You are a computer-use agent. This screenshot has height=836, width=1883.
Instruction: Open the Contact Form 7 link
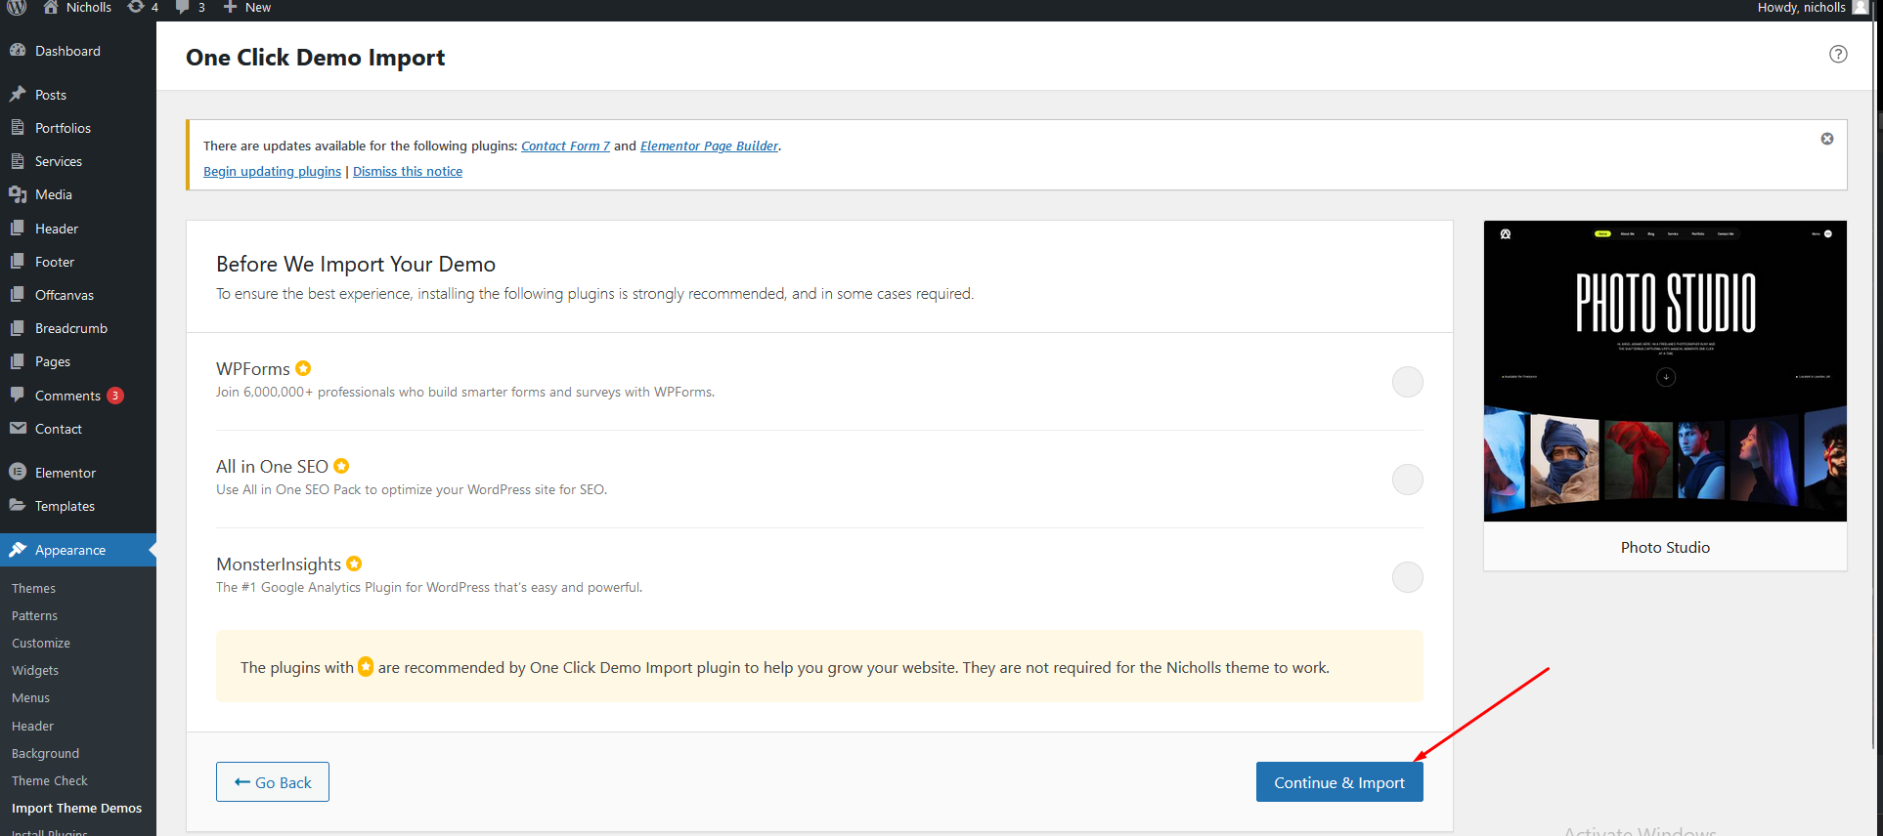coord(565,146)
